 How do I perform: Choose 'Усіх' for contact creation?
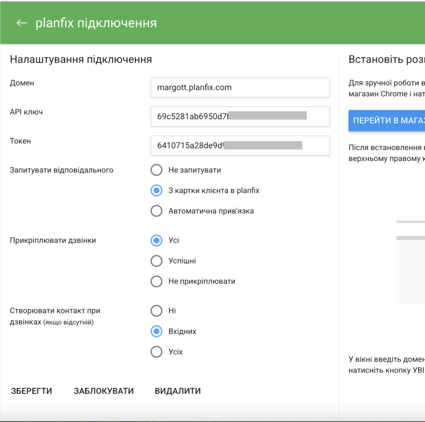click(156, 352)
